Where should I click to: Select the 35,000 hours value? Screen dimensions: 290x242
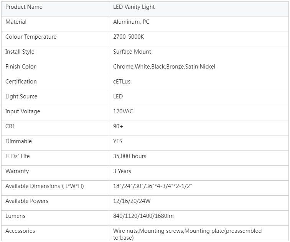click(x=130, y=156)
